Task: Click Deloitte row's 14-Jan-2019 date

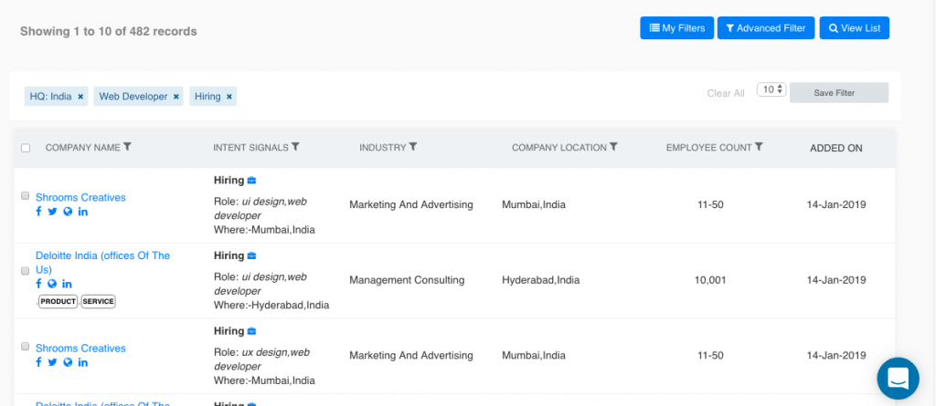Action: 836,280
